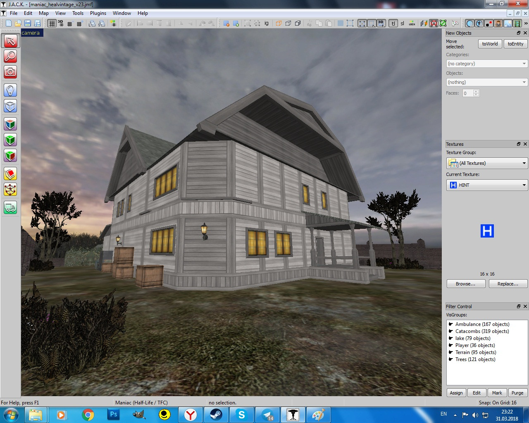Toggle the 2D grid display icon
The image size is (529, 423).
point(52,23)
